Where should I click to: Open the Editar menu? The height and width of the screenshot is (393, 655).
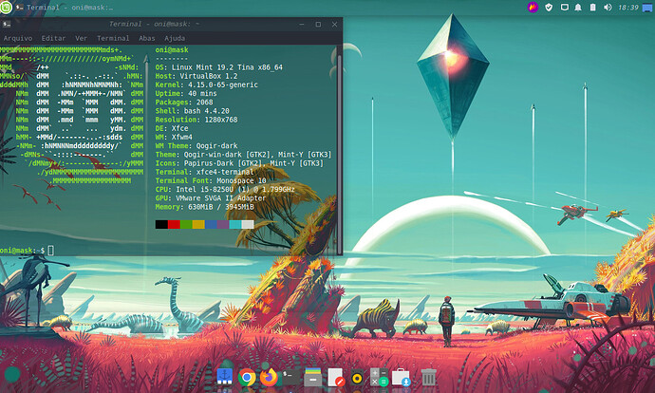click(53, 38)
